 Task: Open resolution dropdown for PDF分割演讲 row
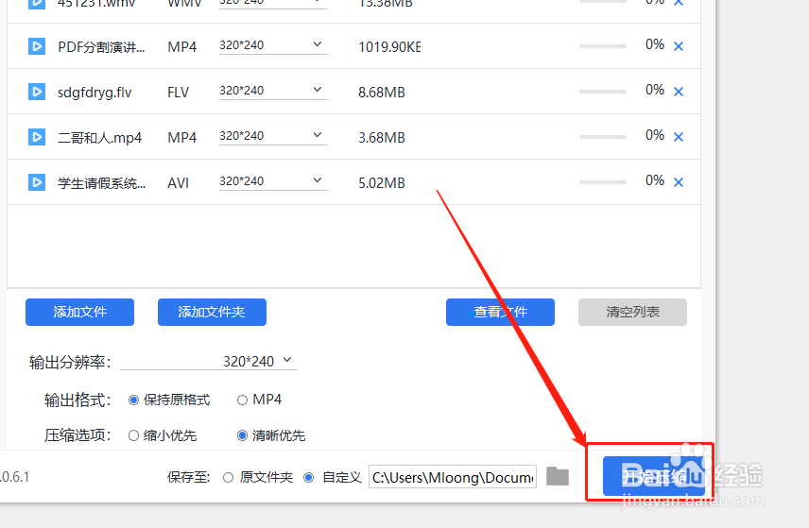tap(273, 45)
